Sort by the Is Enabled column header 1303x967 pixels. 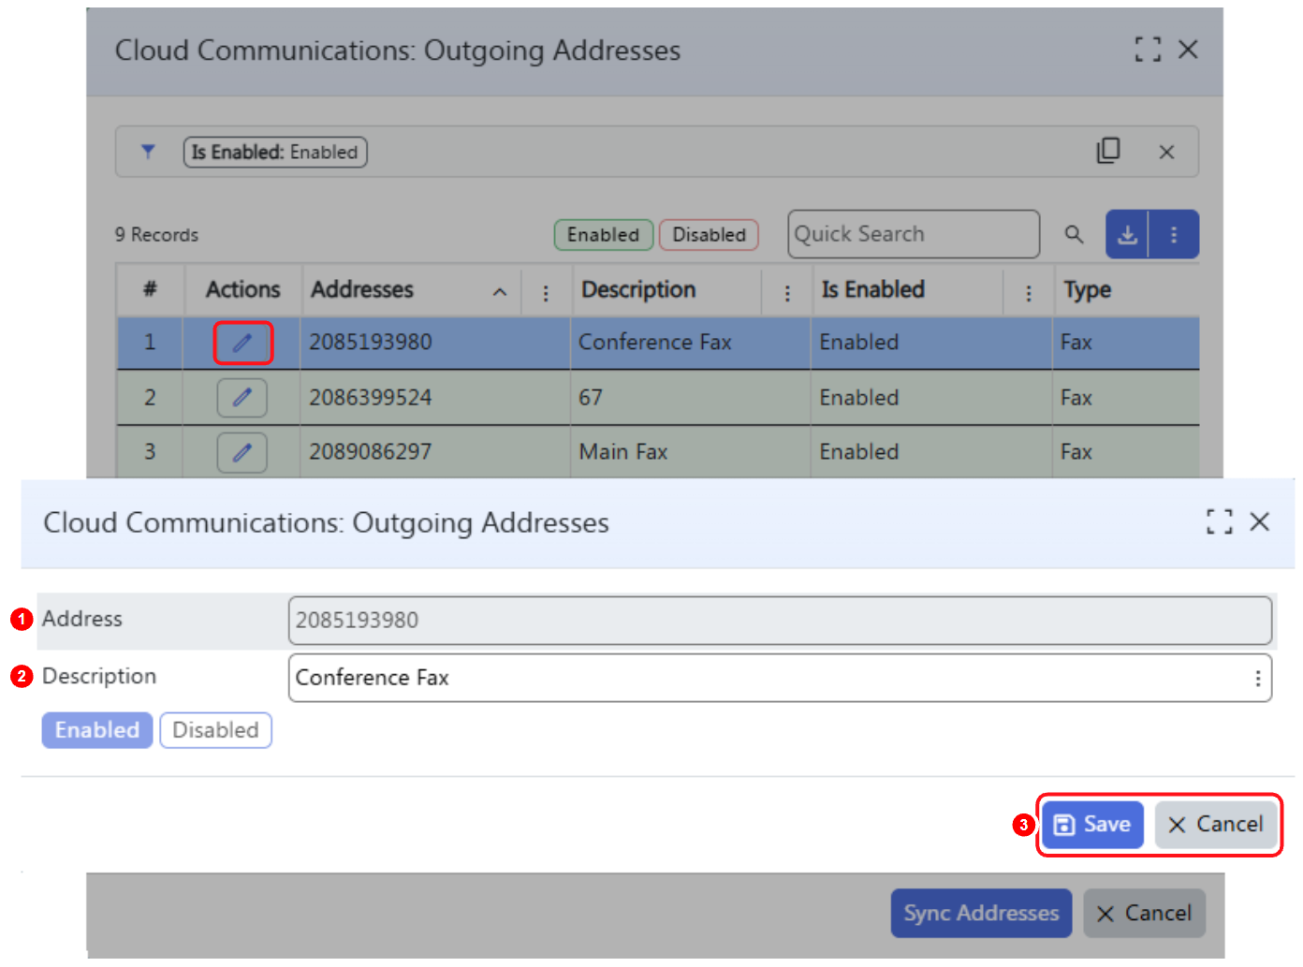pyautogui.click(x=872, y=290)
